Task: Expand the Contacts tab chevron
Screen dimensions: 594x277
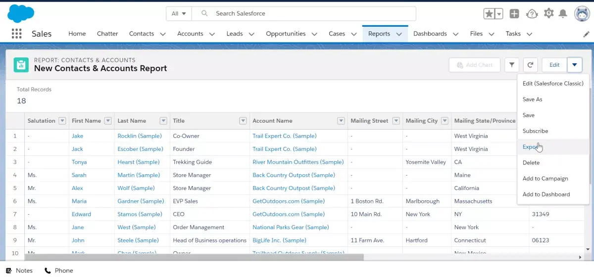Action: click(163, 34)
